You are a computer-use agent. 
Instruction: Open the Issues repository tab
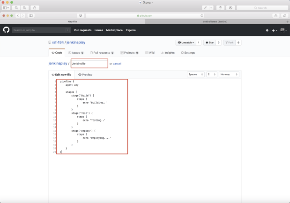[76, 53]
